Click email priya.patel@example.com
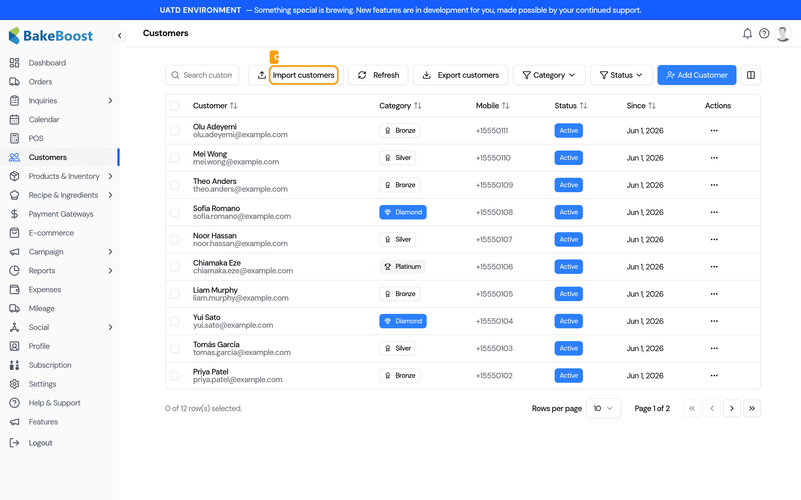Viewport: 801px width, 500px height. click(x=238, y=380)
